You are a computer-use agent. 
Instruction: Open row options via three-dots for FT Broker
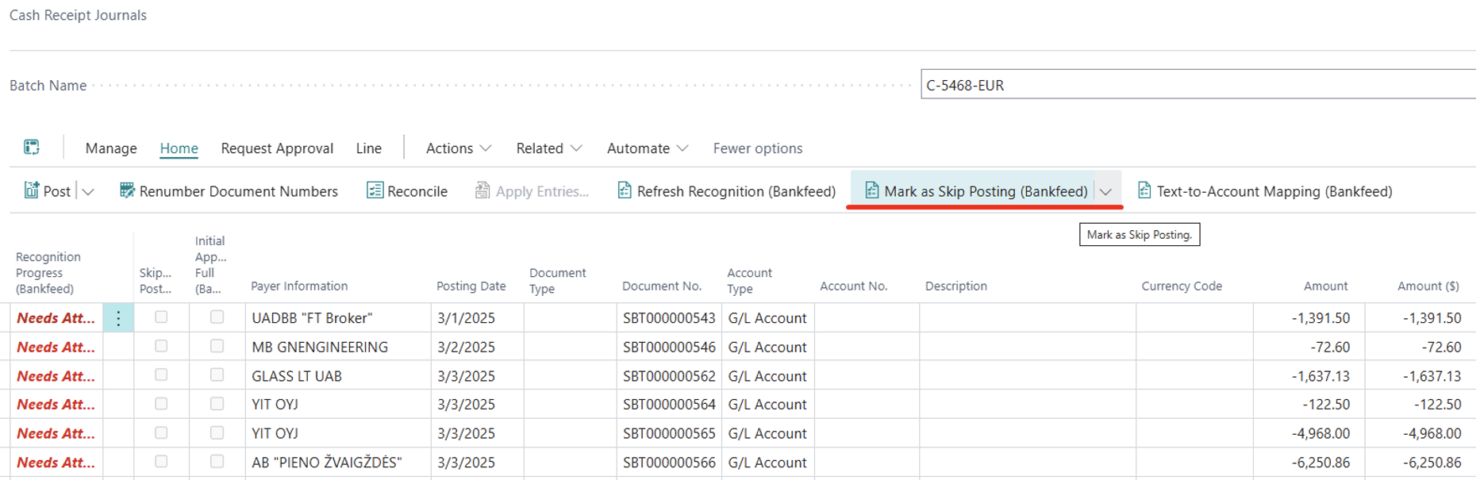point(118,318)
